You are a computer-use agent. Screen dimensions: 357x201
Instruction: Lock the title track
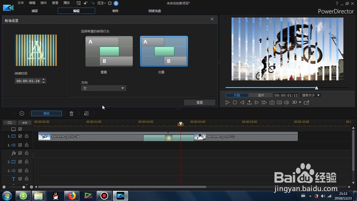click(27, 178)
